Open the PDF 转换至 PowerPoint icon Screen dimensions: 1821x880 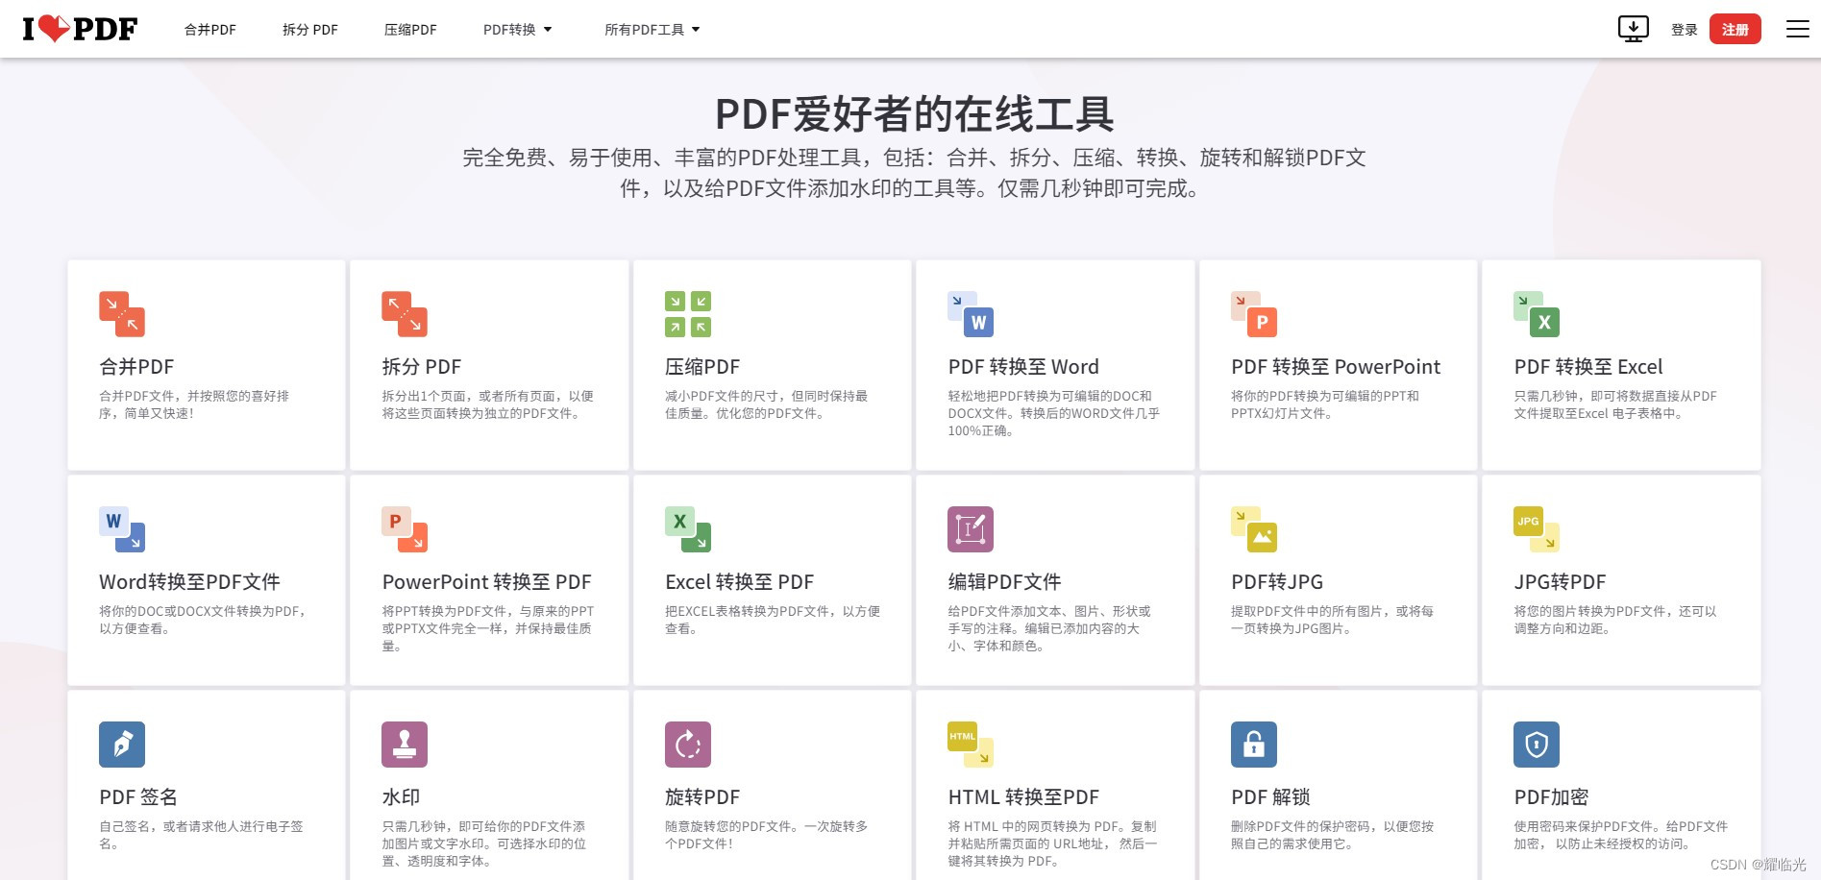(1254, 314)
